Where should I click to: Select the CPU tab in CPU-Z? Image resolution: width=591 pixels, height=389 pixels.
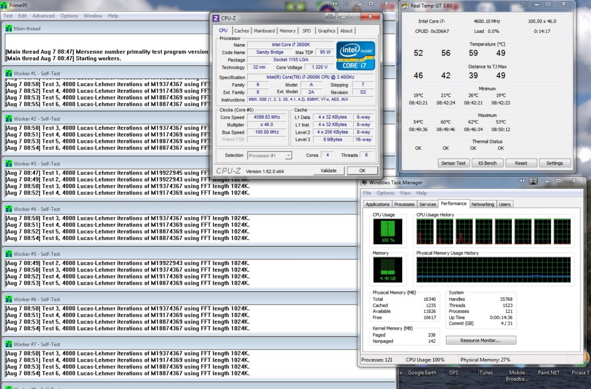[223, 30]
